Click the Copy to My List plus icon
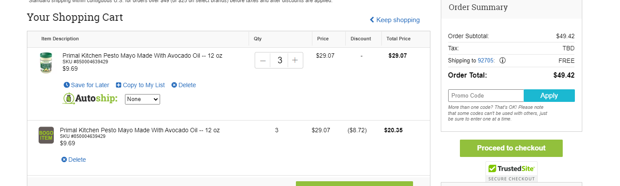The width and height of the screenshot is (620, 186). [118, 85]
